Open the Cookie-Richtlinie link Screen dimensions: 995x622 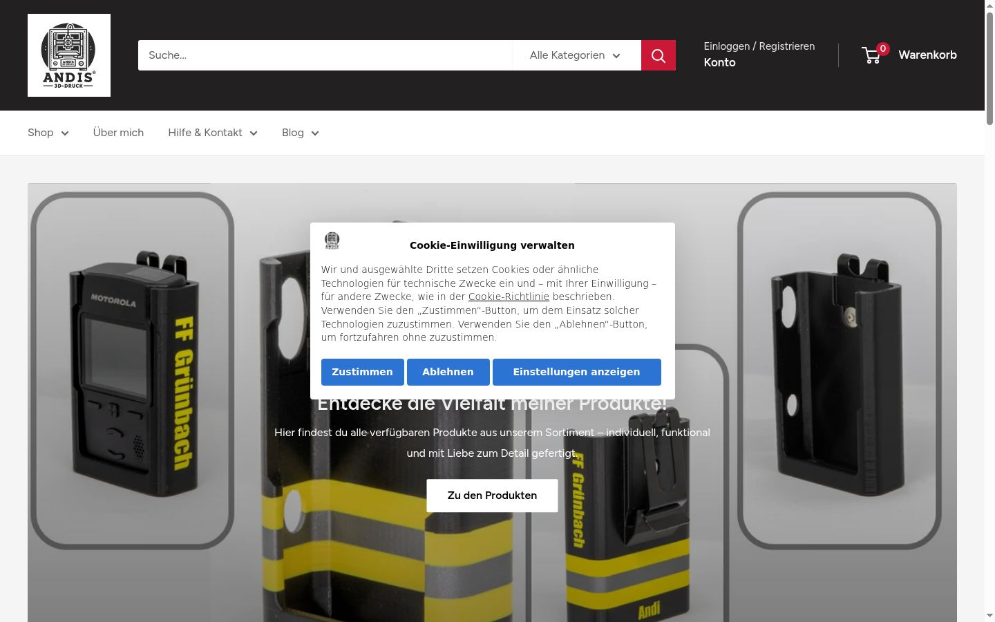point(509,296)
